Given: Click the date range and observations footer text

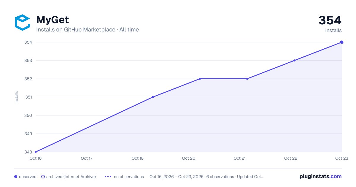Looking at the screenshot, I should (206, 177).
